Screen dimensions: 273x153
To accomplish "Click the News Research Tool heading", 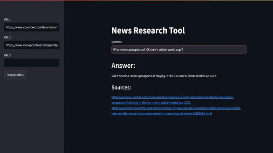I will click(148, 31).
